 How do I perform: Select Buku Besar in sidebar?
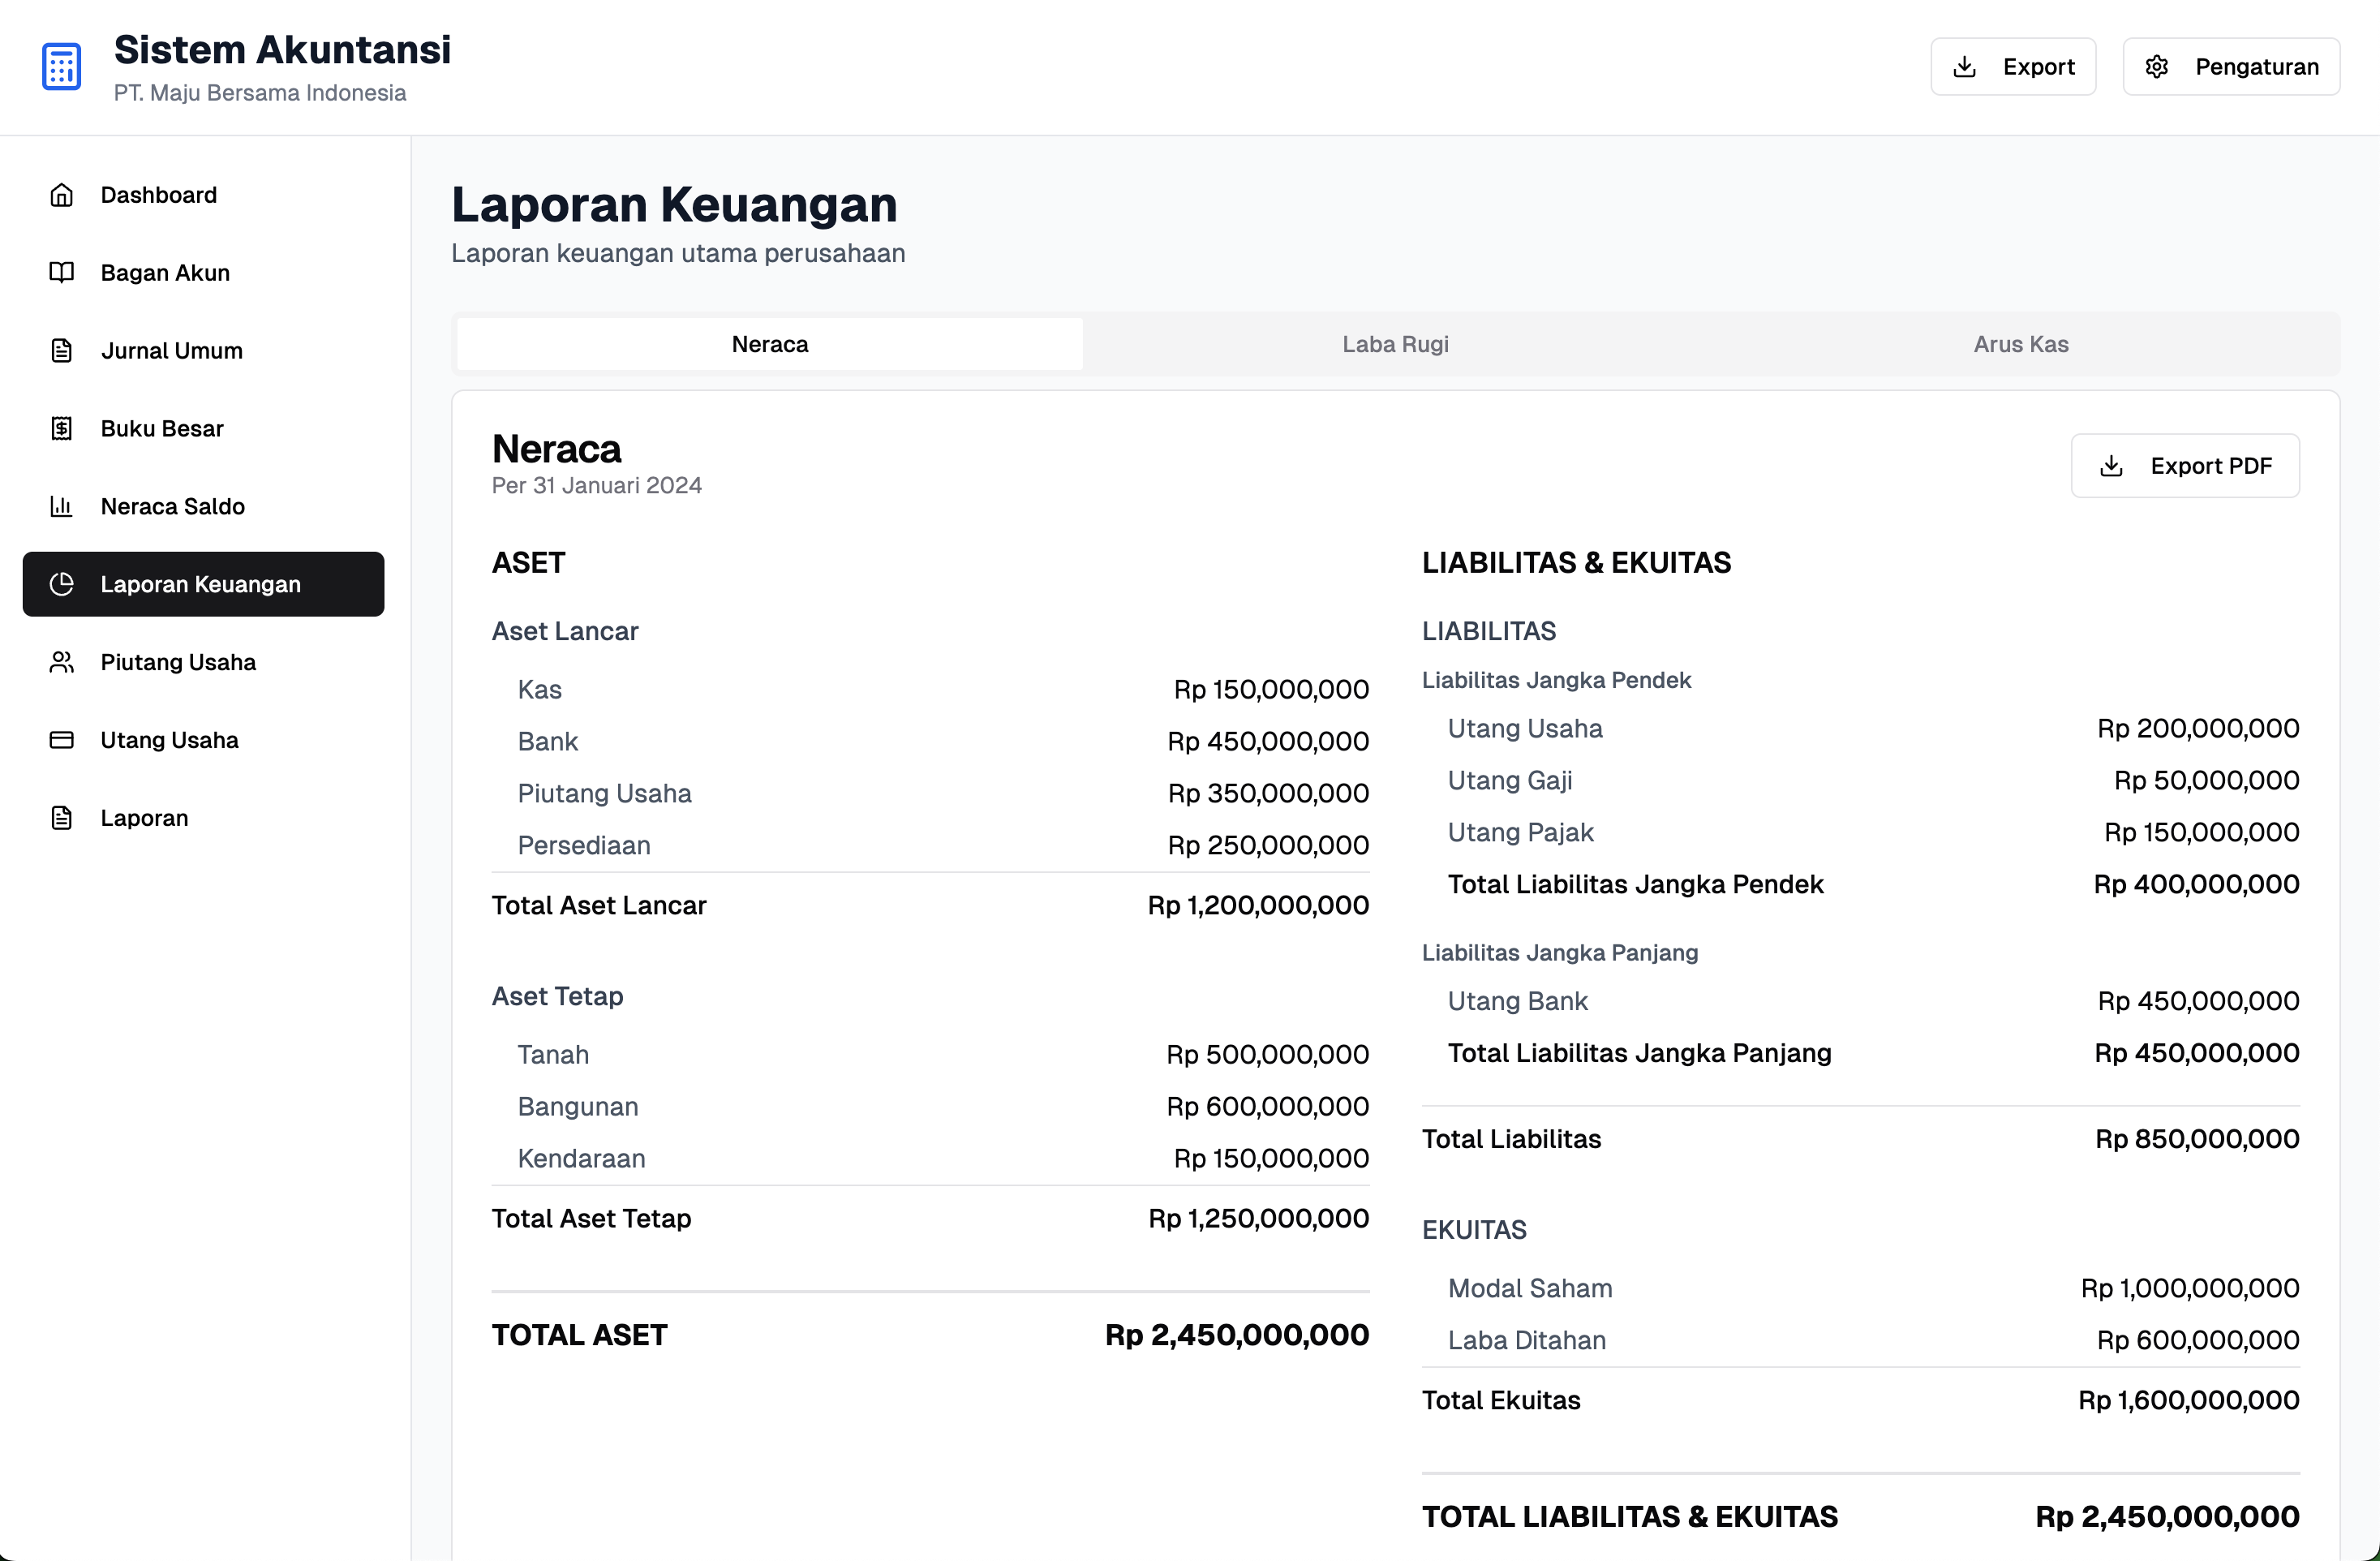[203, 429]
